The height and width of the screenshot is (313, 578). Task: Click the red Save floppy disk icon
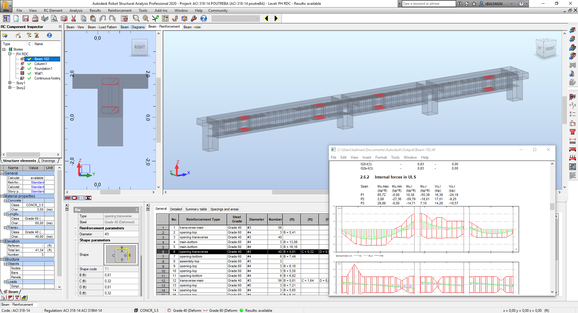coord(26,19)
